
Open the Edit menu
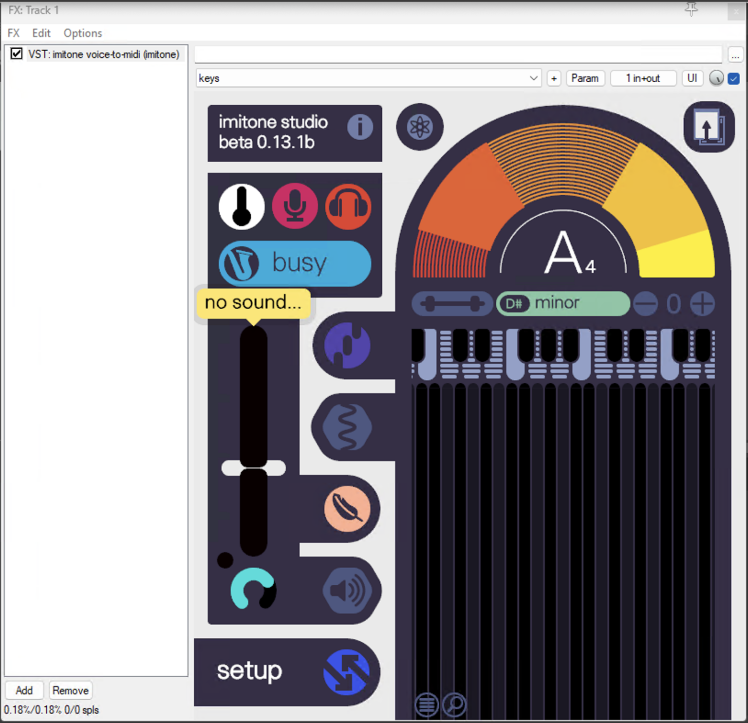pyautogui.click(x=41, y=33)
